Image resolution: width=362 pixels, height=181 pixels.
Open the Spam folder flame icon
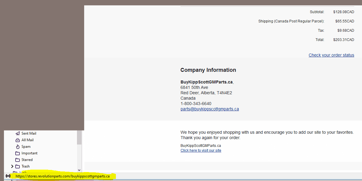point(18,147)
